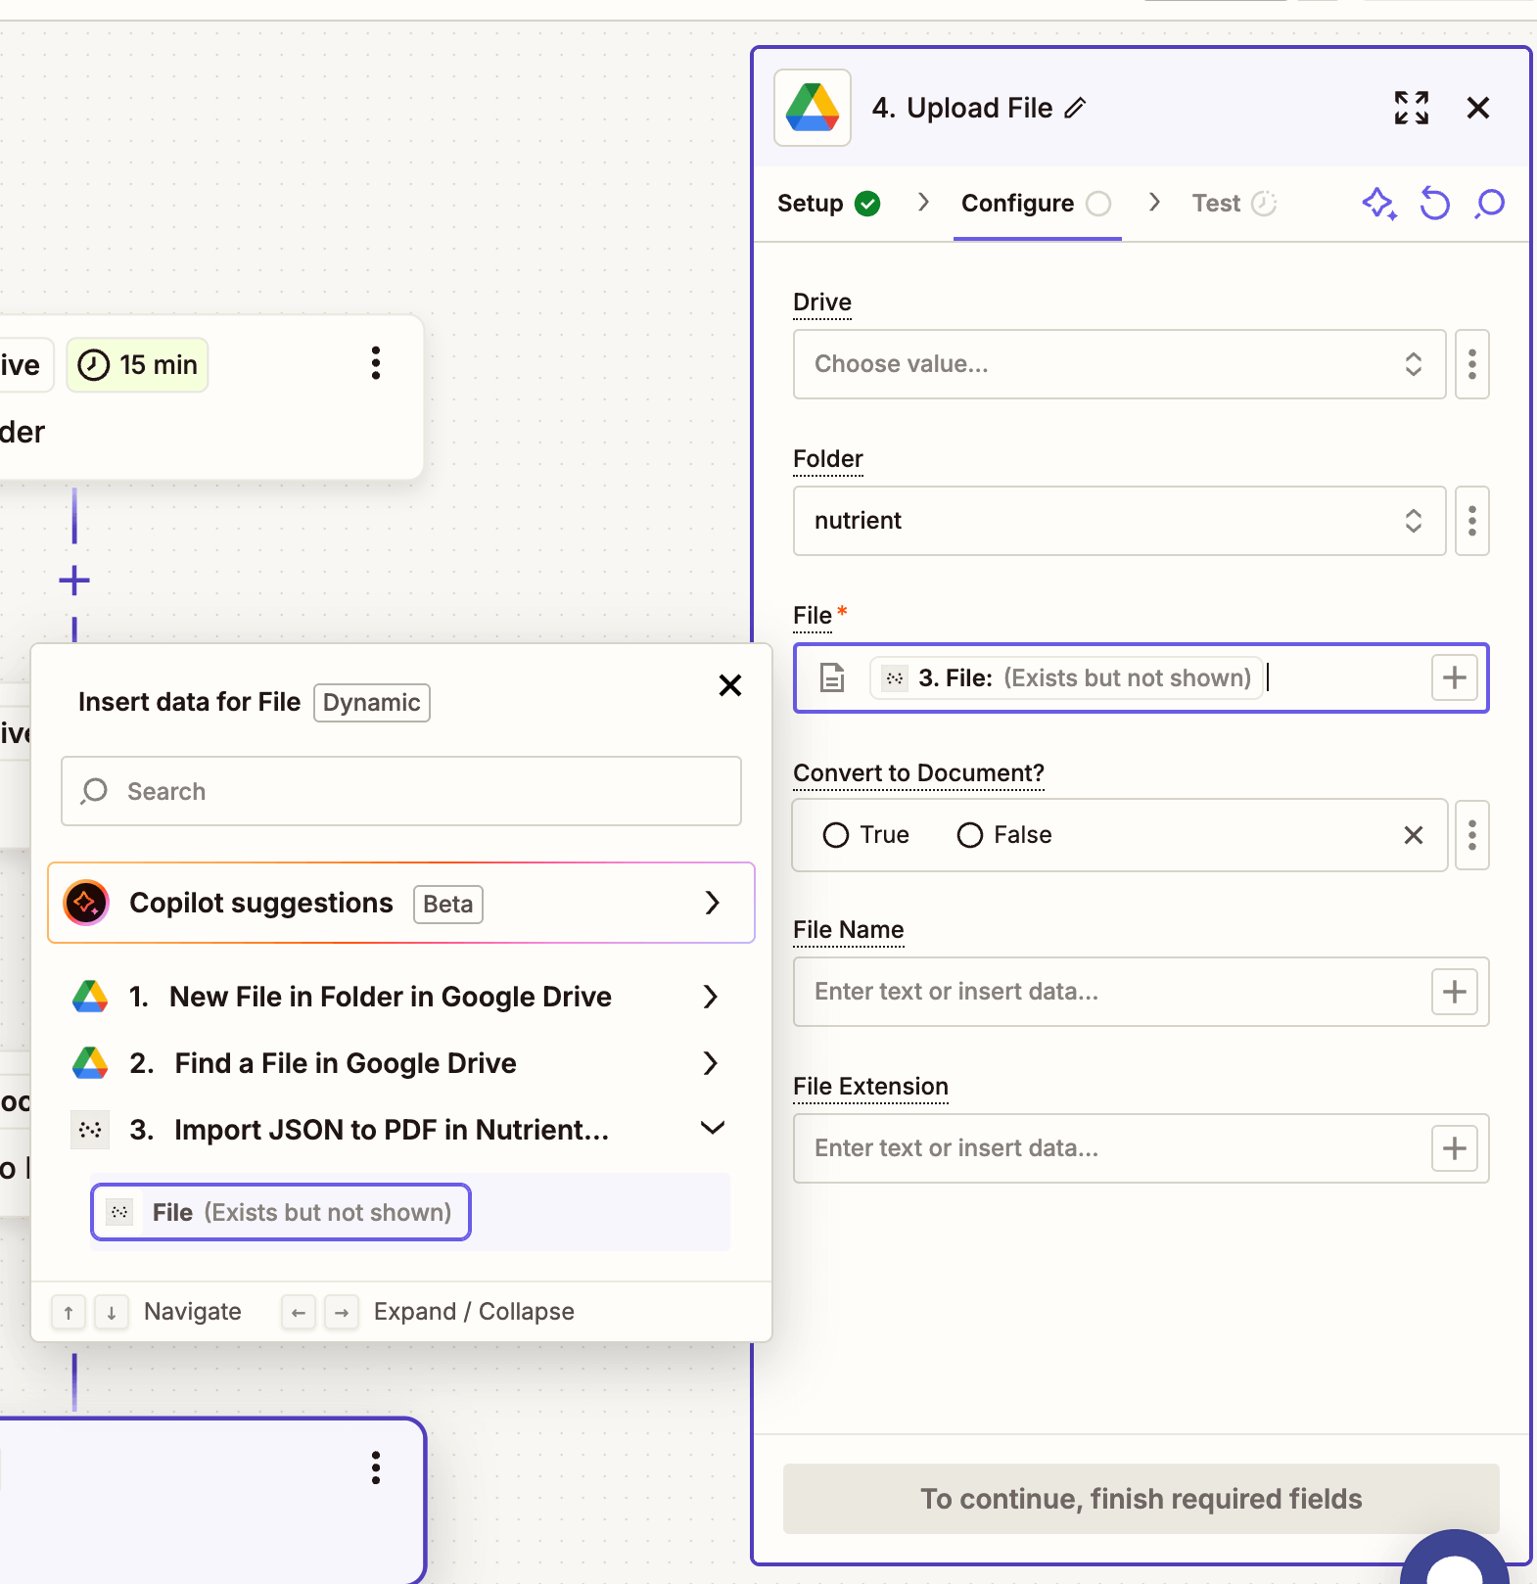This screenshot has height=1584, width=1537.
Task: Open the three-dot menu beside Drive field
Action: click(x=1471, y=364)
